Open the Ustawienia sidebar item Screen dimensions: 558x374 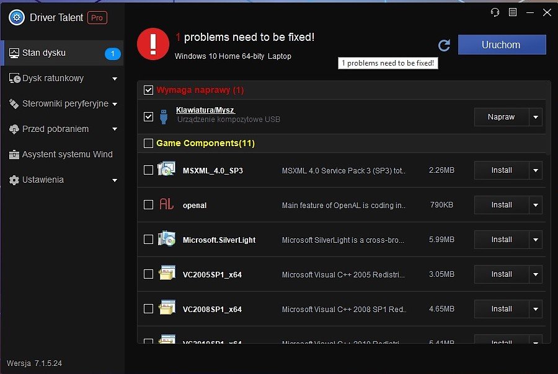pos(62,180)
